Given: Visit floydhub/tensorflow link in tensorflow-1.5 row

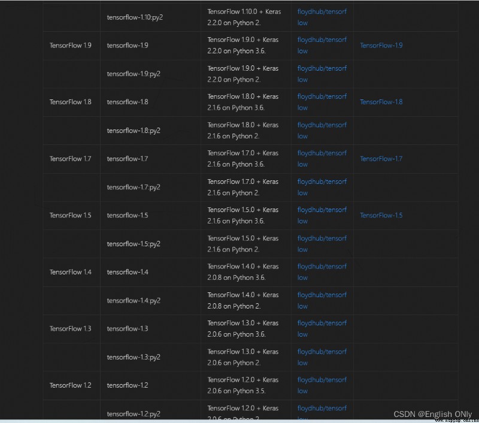Looking at the screenshot, I should [x=322, y=216].
